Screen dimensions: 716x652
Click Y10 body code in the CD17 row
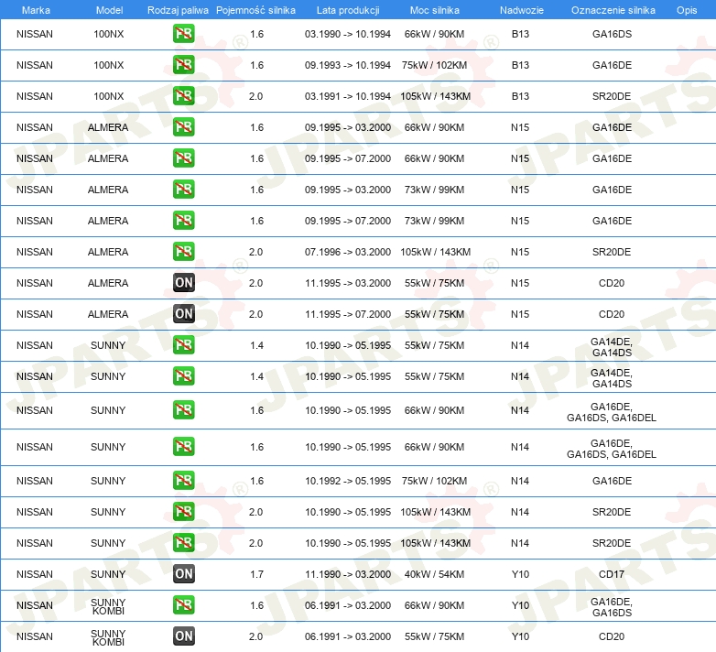pos(520,574)
